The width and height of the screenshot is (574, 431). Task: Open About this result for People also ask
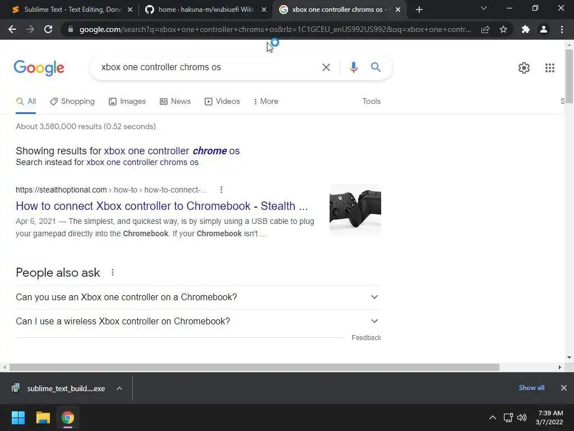pos(112,272)
